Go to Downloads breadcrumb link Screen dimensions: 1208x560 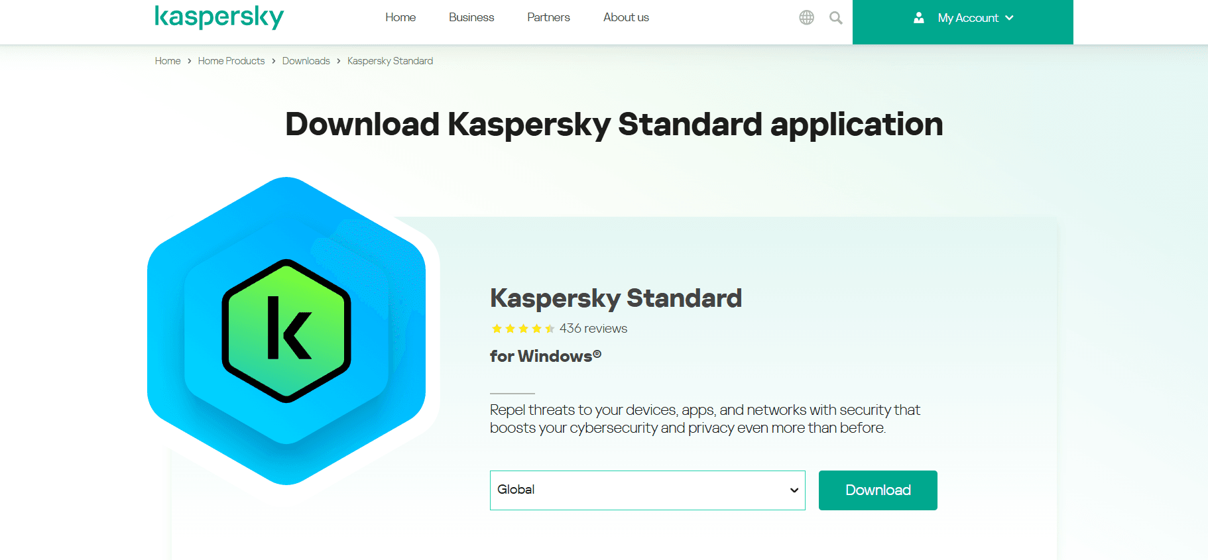306,61
